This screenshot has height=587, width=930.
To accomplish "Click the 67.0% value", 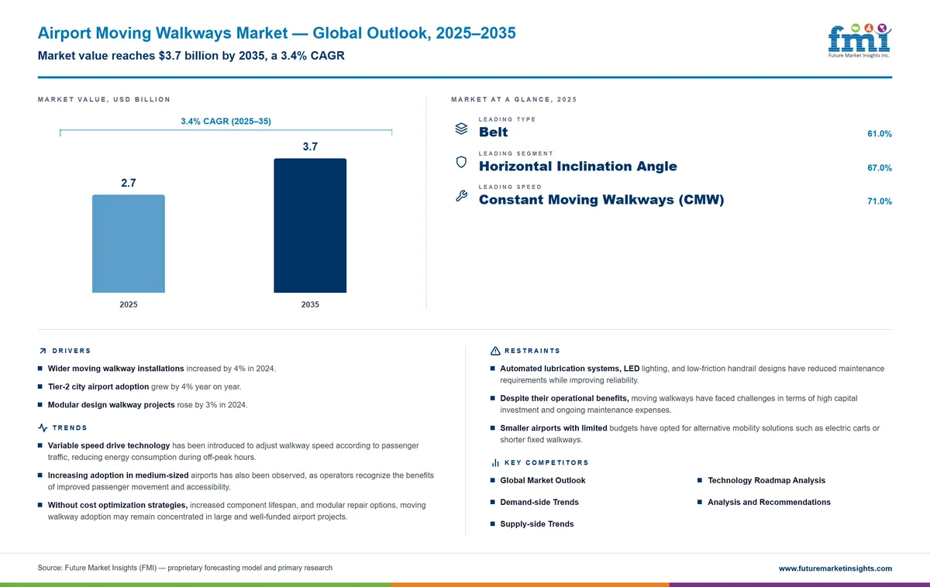I will pos(880,168).
